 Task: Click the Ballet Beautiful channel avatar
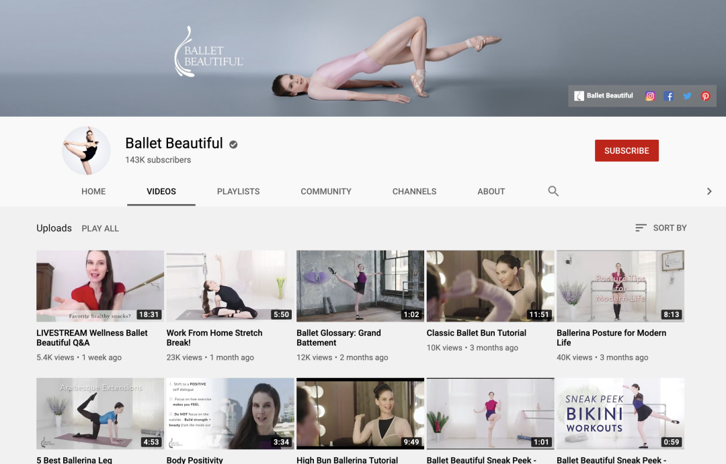coord(86,150)
